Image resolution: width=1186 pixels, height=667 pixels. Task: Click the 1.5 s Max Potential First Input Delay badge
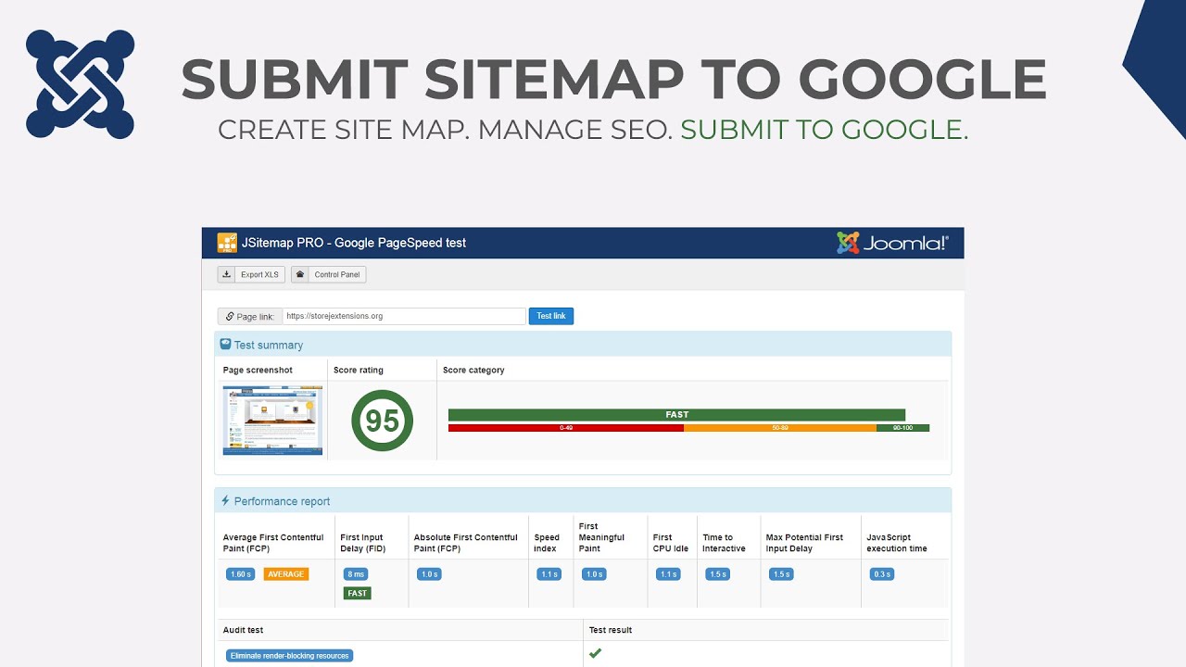[781, 574]
